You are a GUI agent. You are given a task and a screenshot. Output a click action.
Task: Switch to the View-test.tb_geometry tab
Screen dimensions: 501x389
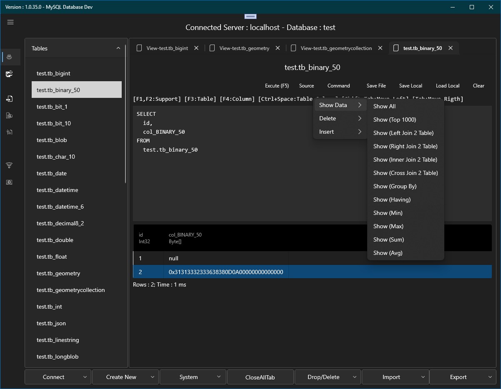click(x=244, y=48)
